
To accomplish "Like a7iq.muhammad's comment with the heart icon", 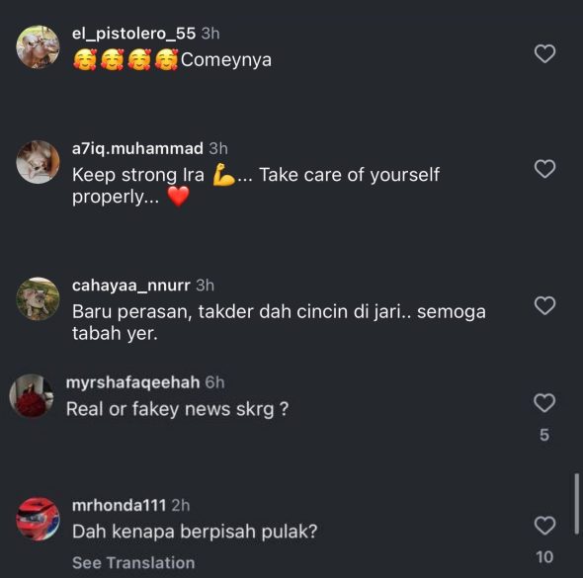I will tap(545, 169).
